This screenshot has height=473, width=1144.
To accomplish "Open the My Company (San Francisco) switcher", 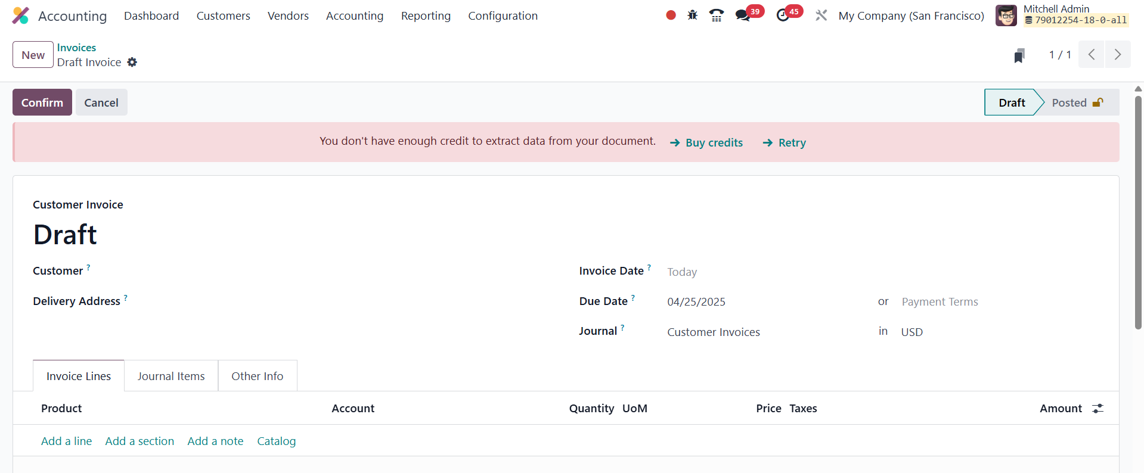I will click(912, 16).
